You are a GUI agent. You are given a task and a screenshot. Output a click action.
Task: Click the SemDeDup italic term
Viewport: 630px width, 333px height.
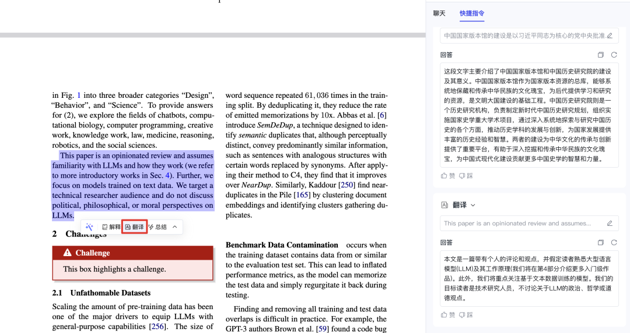275,125
